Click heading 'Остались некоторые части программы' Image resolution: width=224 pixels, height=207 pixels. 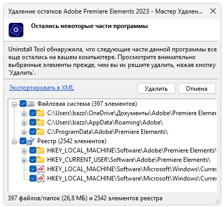pos(89,26)
